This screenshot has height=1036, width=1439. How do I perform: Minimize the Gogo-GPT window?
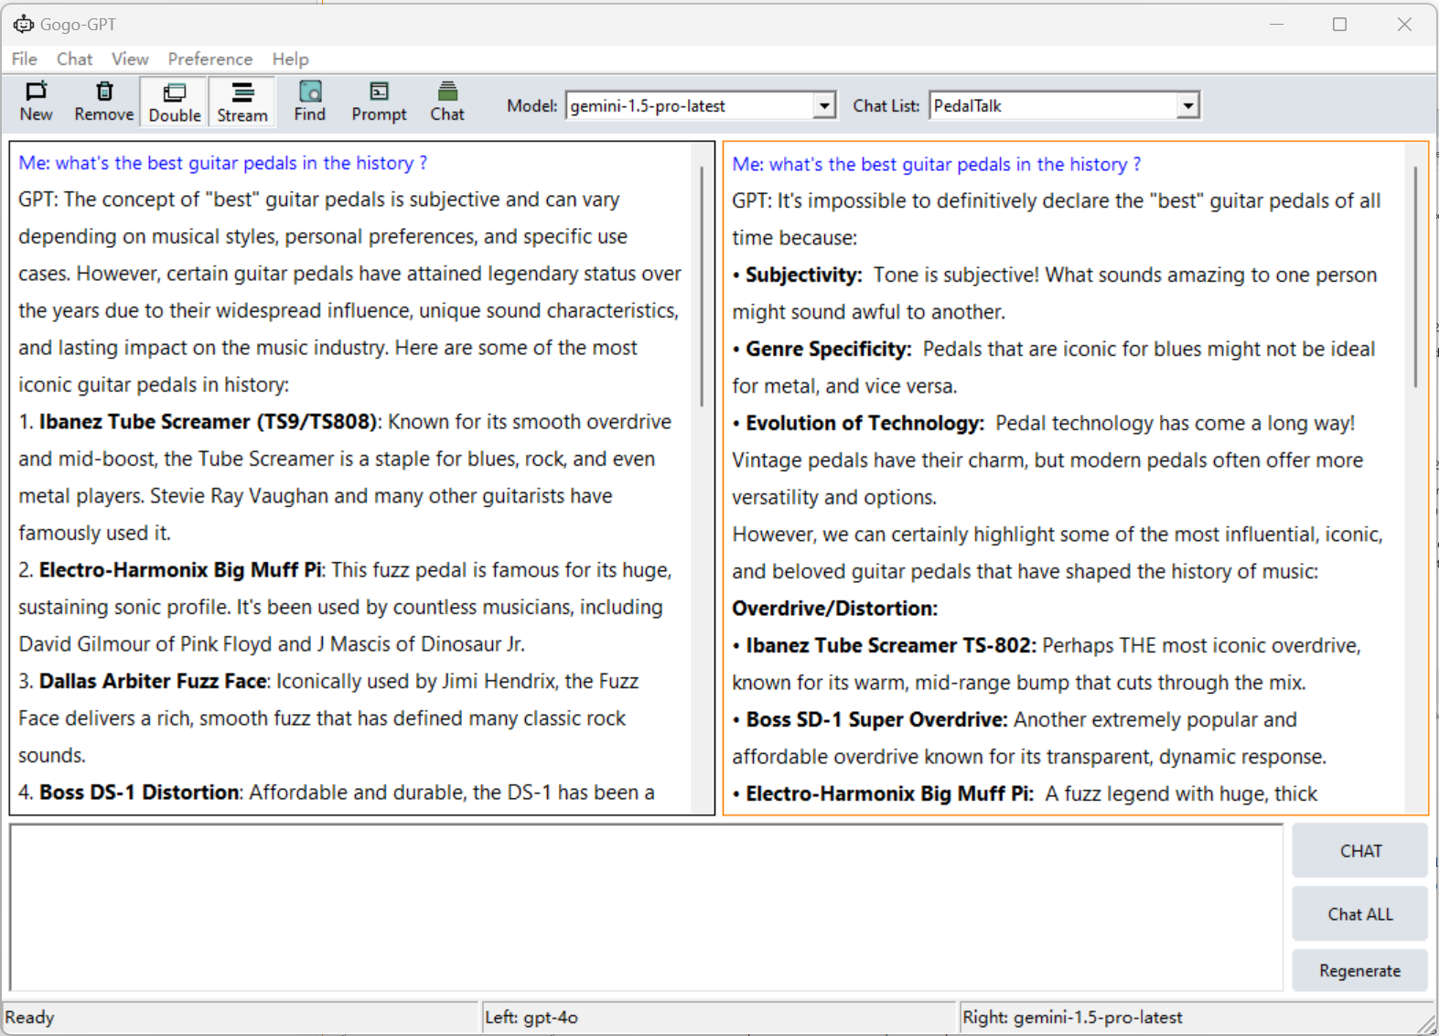pos(1276,25)
